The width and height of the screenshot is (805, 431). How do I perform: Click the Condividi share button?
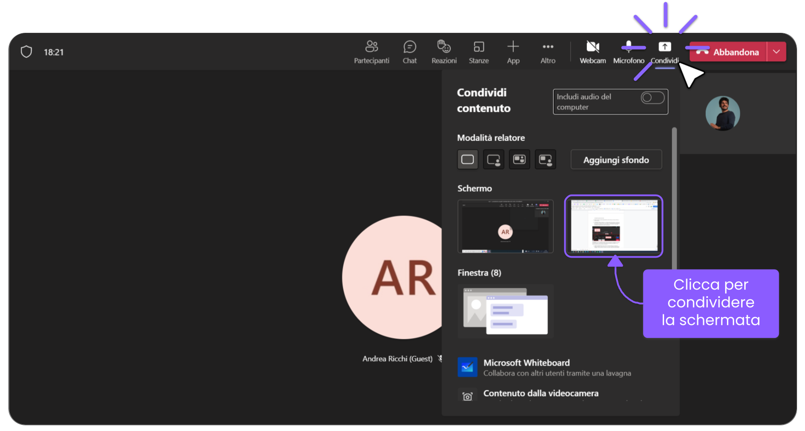point(664,52)
